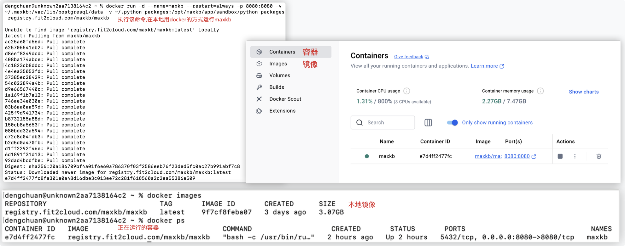Click the maxkb image link
The image size is (625, 246).
point(488,156)
